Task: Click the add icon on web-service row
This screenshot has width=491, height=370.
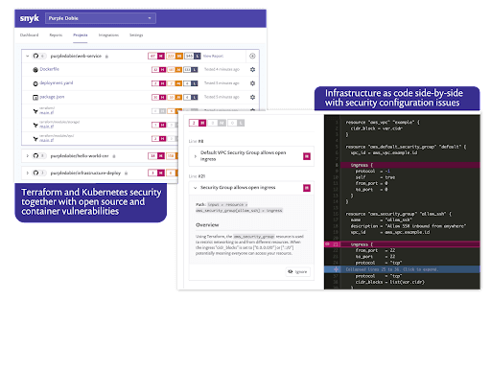Action: [252, 56]
